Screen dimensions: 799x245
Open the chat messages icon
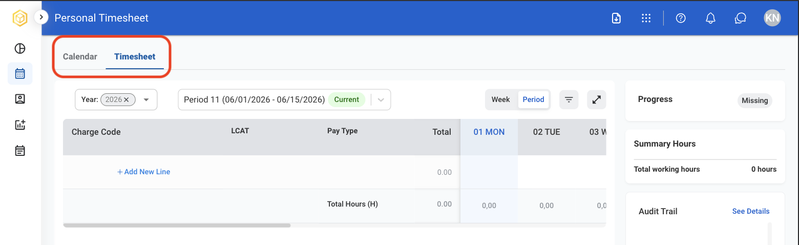tap(740, 18)
